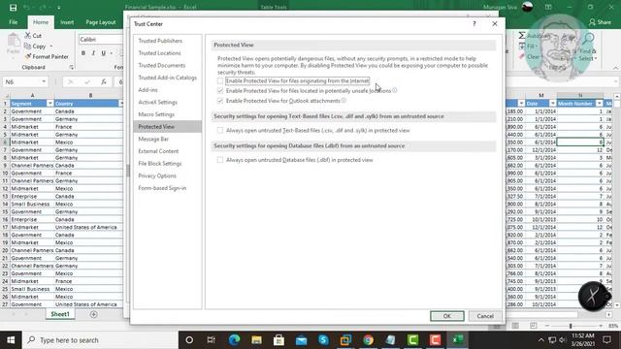Check always open untrusted Text-Based files

point(220,130)
